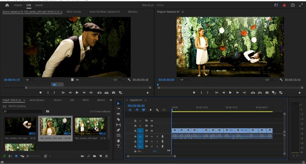Select the Rectangle tool
Viewport: 306px width, 164px height.
(118, 135)
